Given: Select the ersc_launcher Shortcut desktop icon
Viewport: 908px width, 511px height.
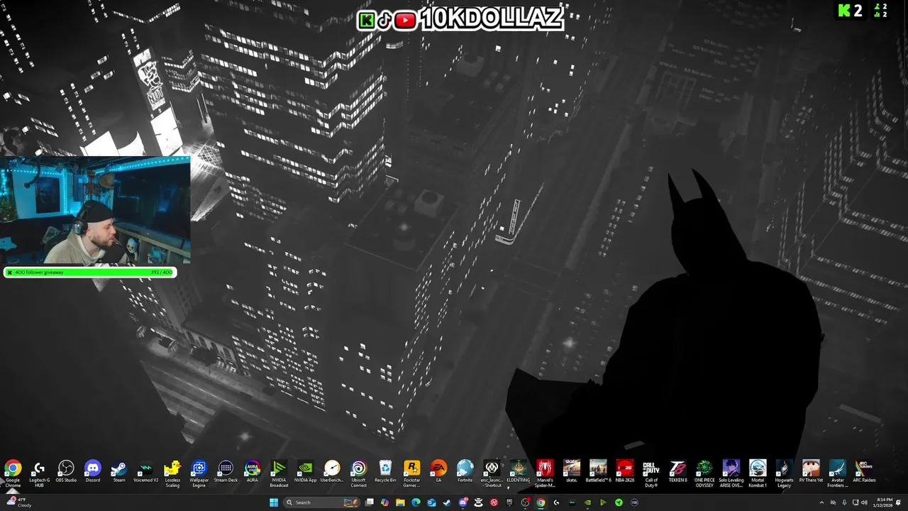Looking at the screenshot, I should pos(492,473).
